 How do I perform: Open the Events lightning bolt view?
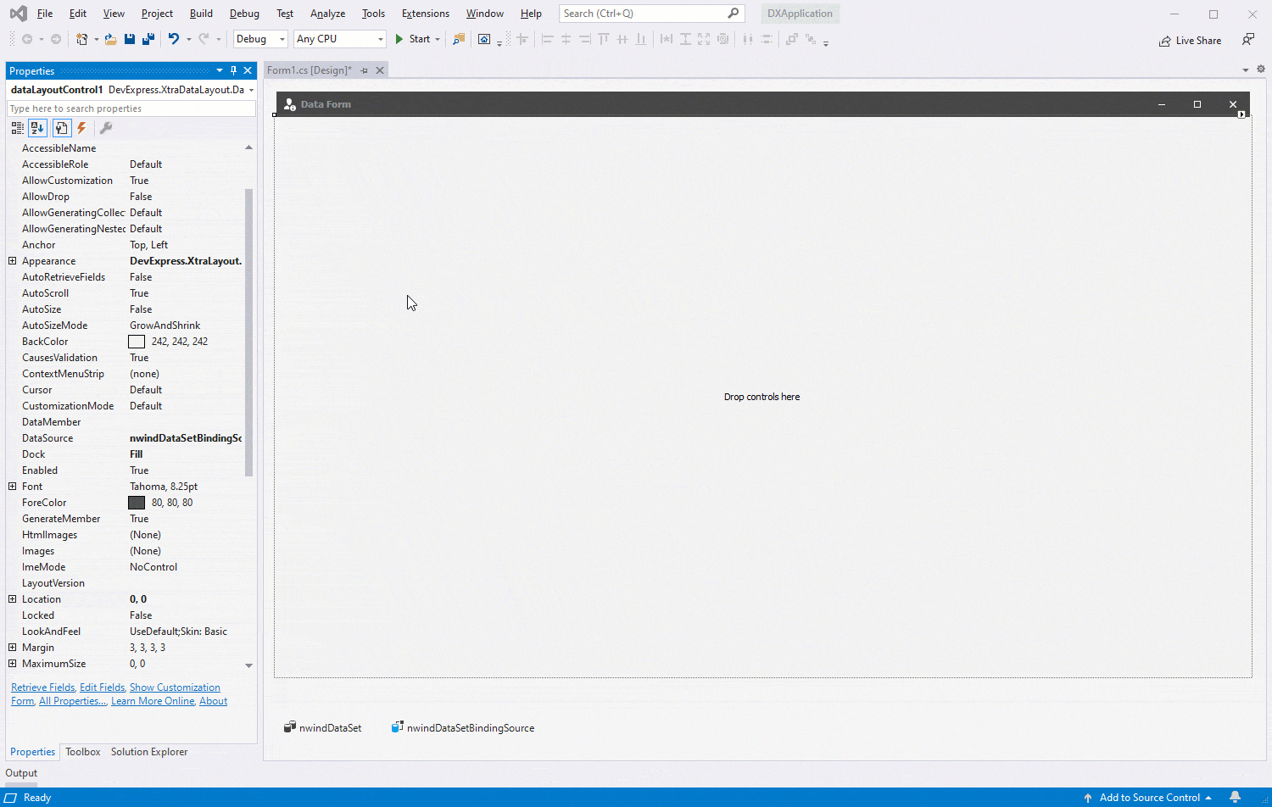coord(81,128)
